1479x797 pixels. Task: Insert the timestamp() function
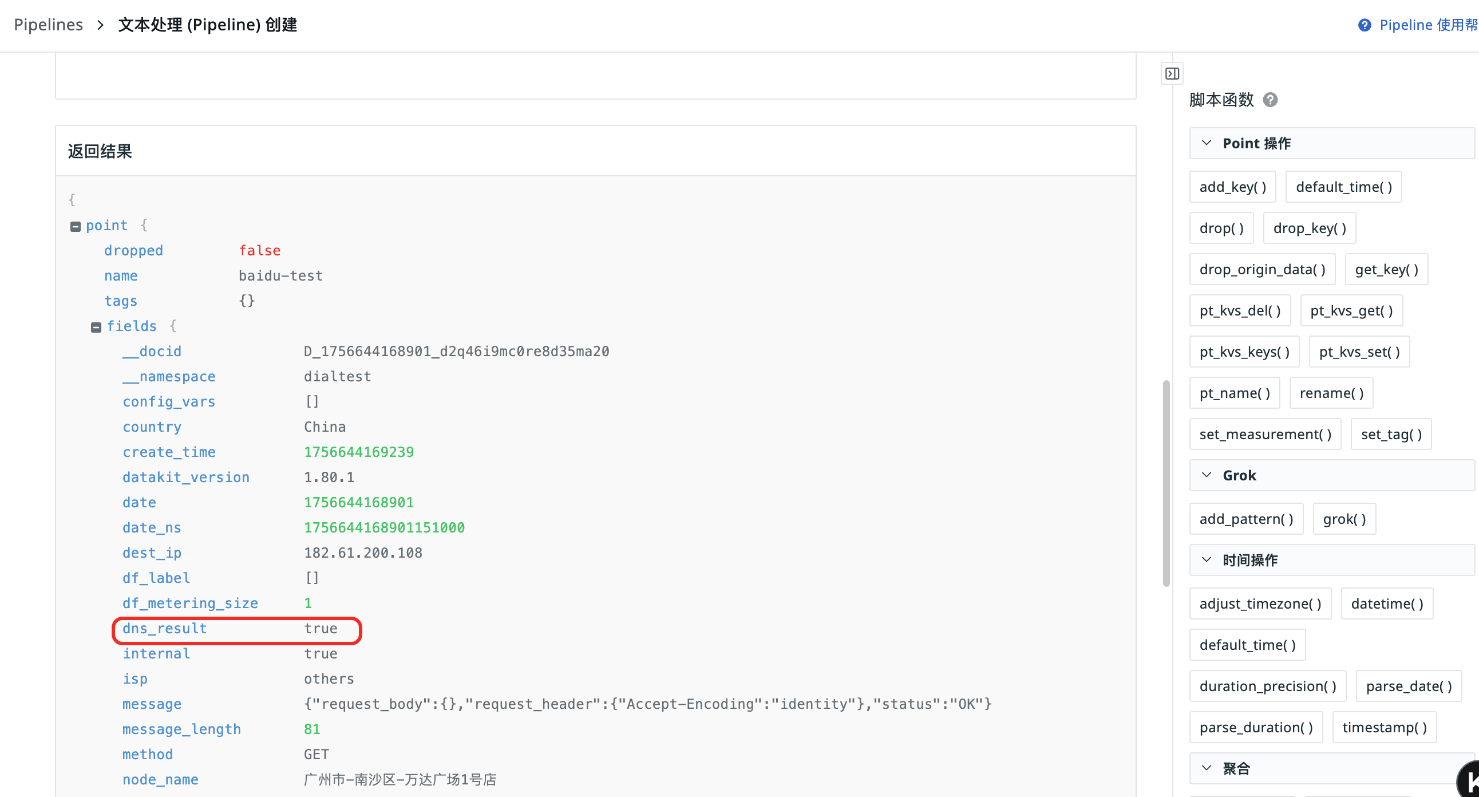tap(1383, 728)
